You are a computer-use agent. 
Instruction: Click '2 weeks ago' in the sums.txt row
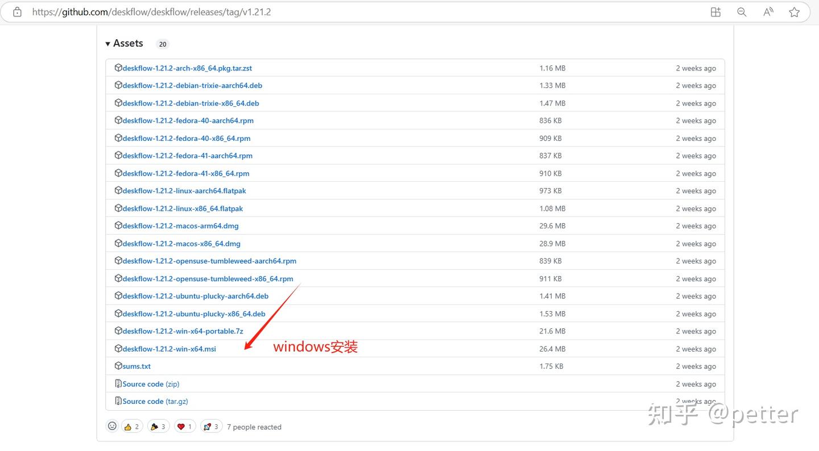[x=696, y=366]
